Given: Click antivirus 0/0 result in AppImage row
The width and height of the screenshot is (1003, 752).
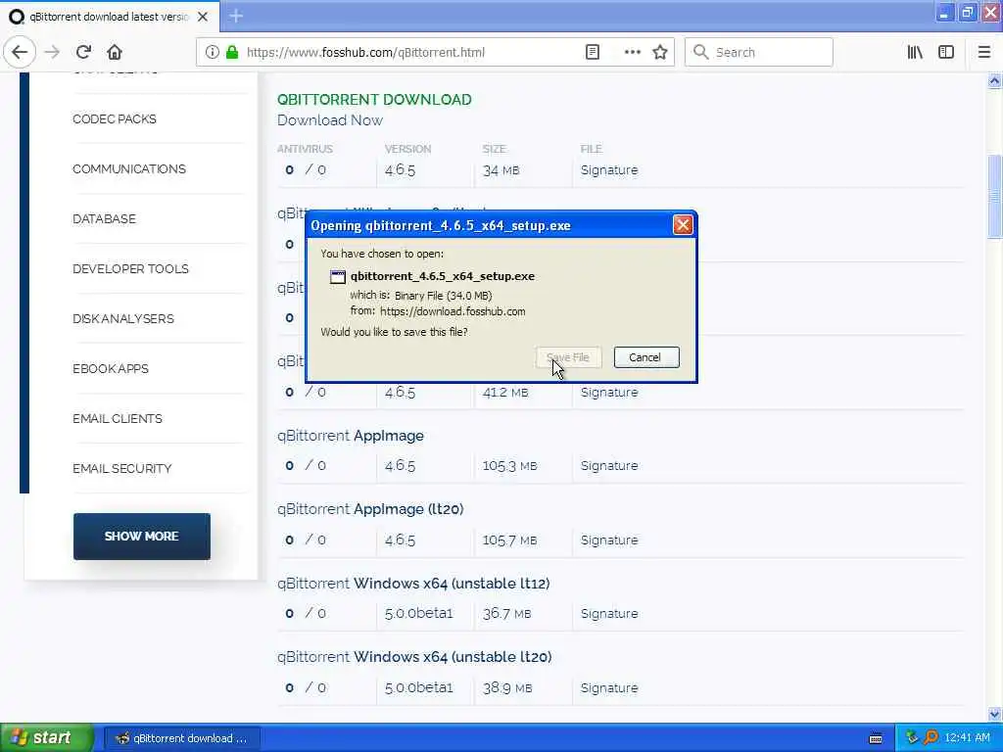Looking at the screenshot, I should tap(306, 465).
